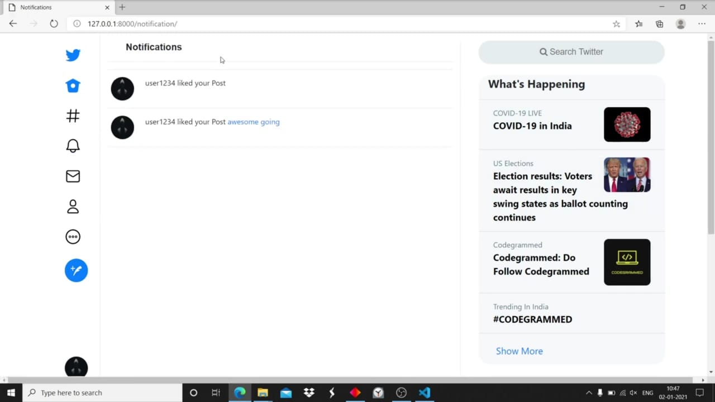The height and width of the screenshot is (402, 715).
Task: Click the Twitter bird logo in sidebar
Action: coord(73,55)
